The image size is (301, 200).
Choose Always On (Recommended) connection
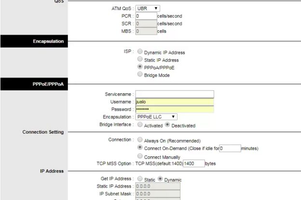(x=140, y=139)
